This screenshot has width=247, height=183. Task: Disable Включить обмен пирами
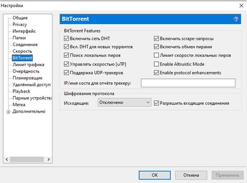click(x=156, y=47)
